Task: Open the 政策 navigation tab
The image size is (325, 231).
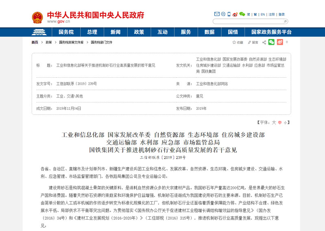Action: click(139, 32)
